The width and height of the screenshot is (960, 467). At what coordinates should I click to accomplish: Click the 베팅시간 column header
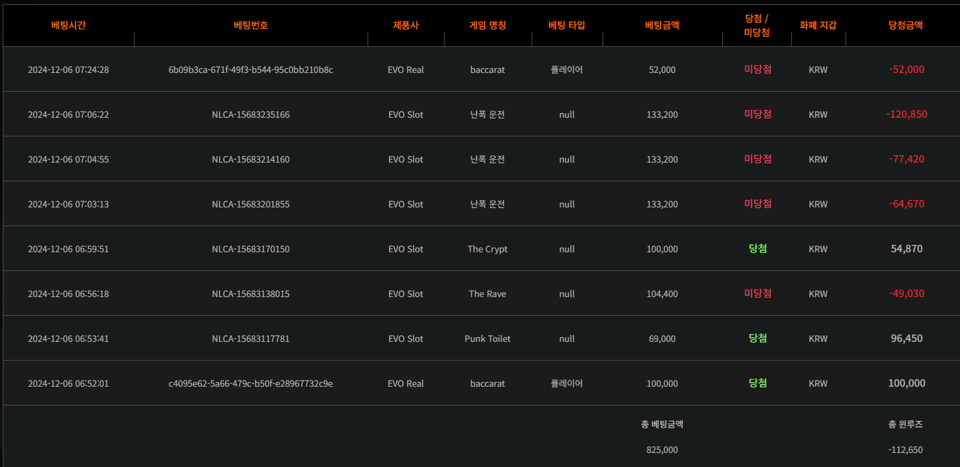(68, 25)
